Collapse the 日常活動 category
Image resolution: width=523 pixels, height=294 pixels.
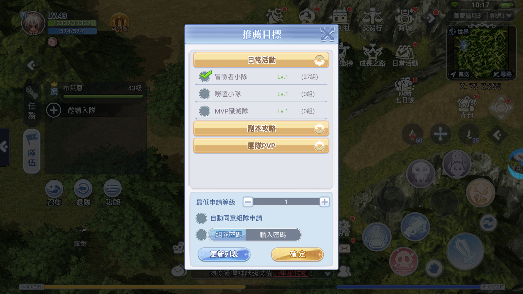[319, 60]
